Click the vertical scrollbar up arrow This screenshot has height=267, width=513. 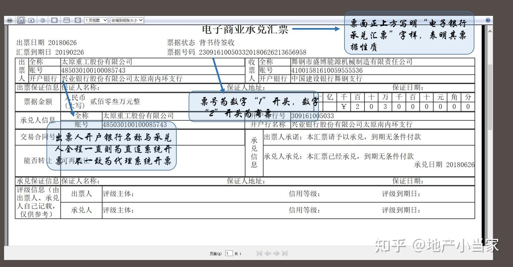pyautogui.click(x=490, y=31)
